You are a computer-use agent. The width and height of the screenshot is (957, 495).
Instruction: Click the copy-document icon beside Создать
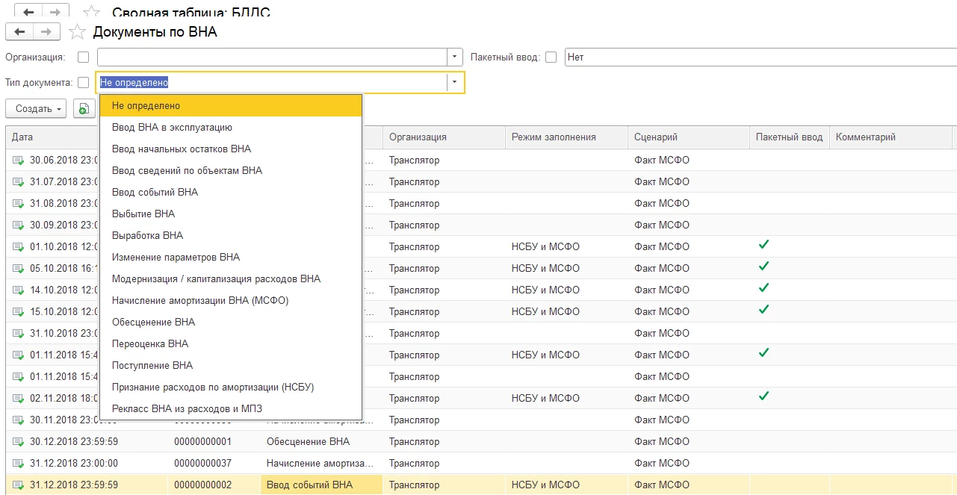tap(81, 109)
